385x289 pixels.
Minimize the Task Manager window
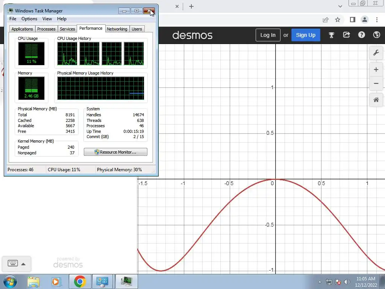coord(124,11)
